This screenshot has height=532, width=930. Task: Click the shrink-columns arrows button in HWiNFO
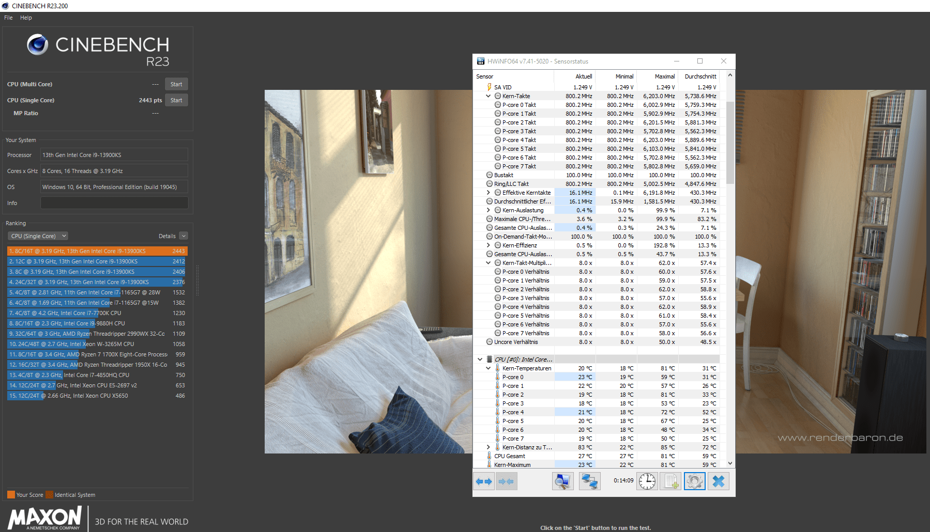[506, 481]
